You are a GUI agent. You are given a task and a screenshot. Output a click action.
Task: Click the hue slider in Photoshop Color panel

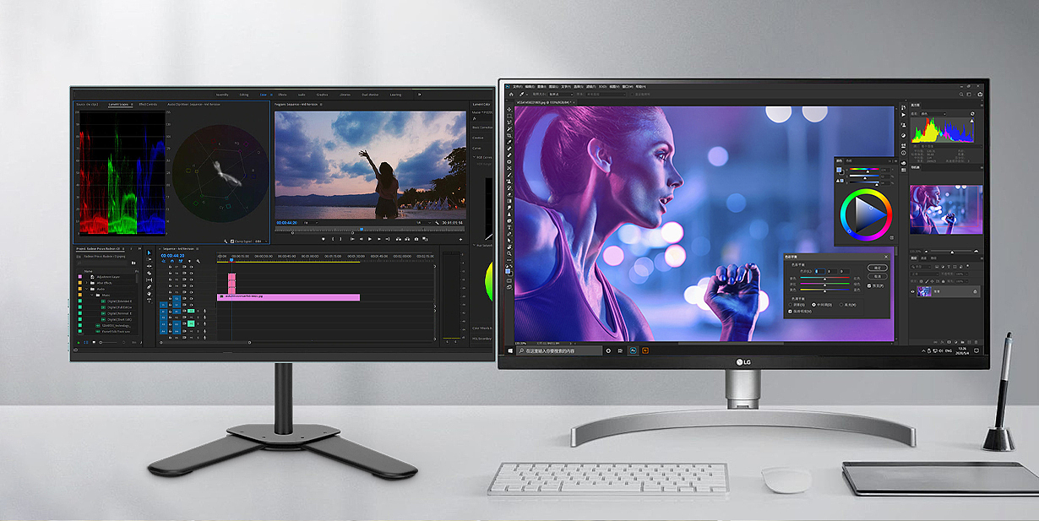[x=864, y=169]
